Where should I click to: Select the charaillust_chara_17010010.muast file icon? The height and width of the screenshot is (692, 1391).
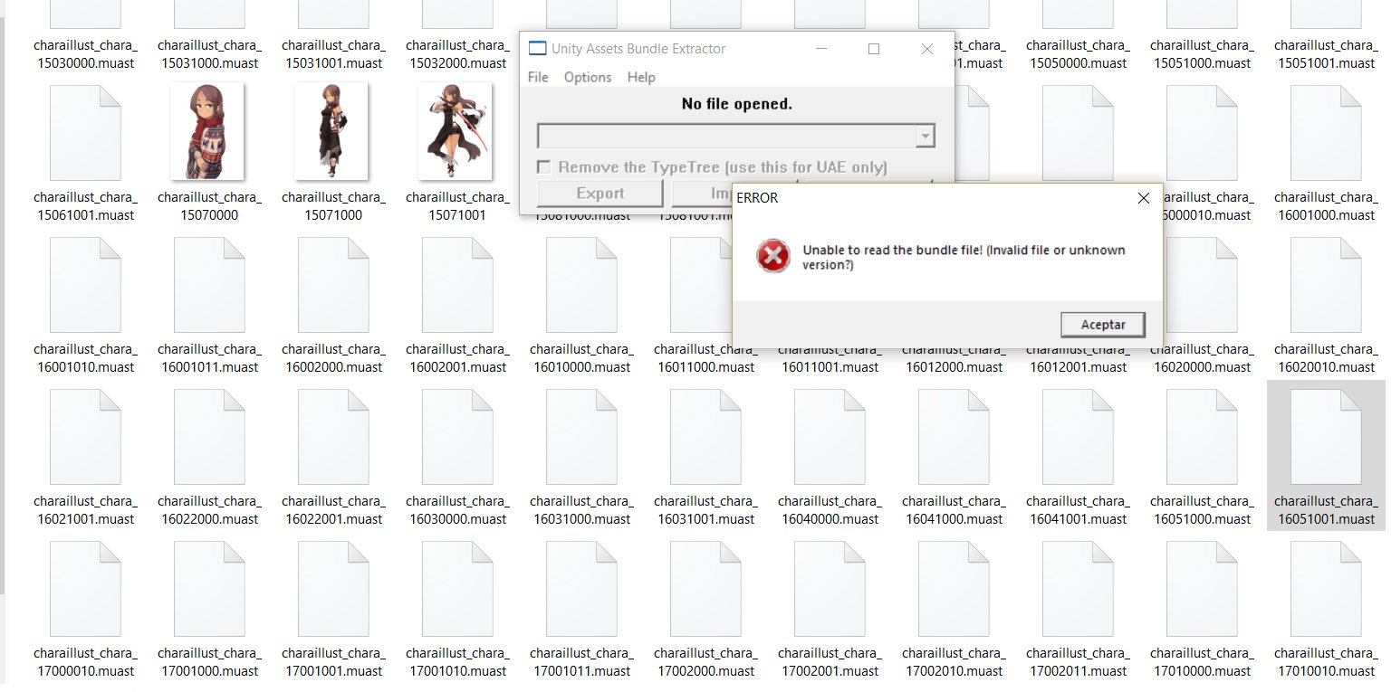pyautogui.click(x=1326, y=588)
